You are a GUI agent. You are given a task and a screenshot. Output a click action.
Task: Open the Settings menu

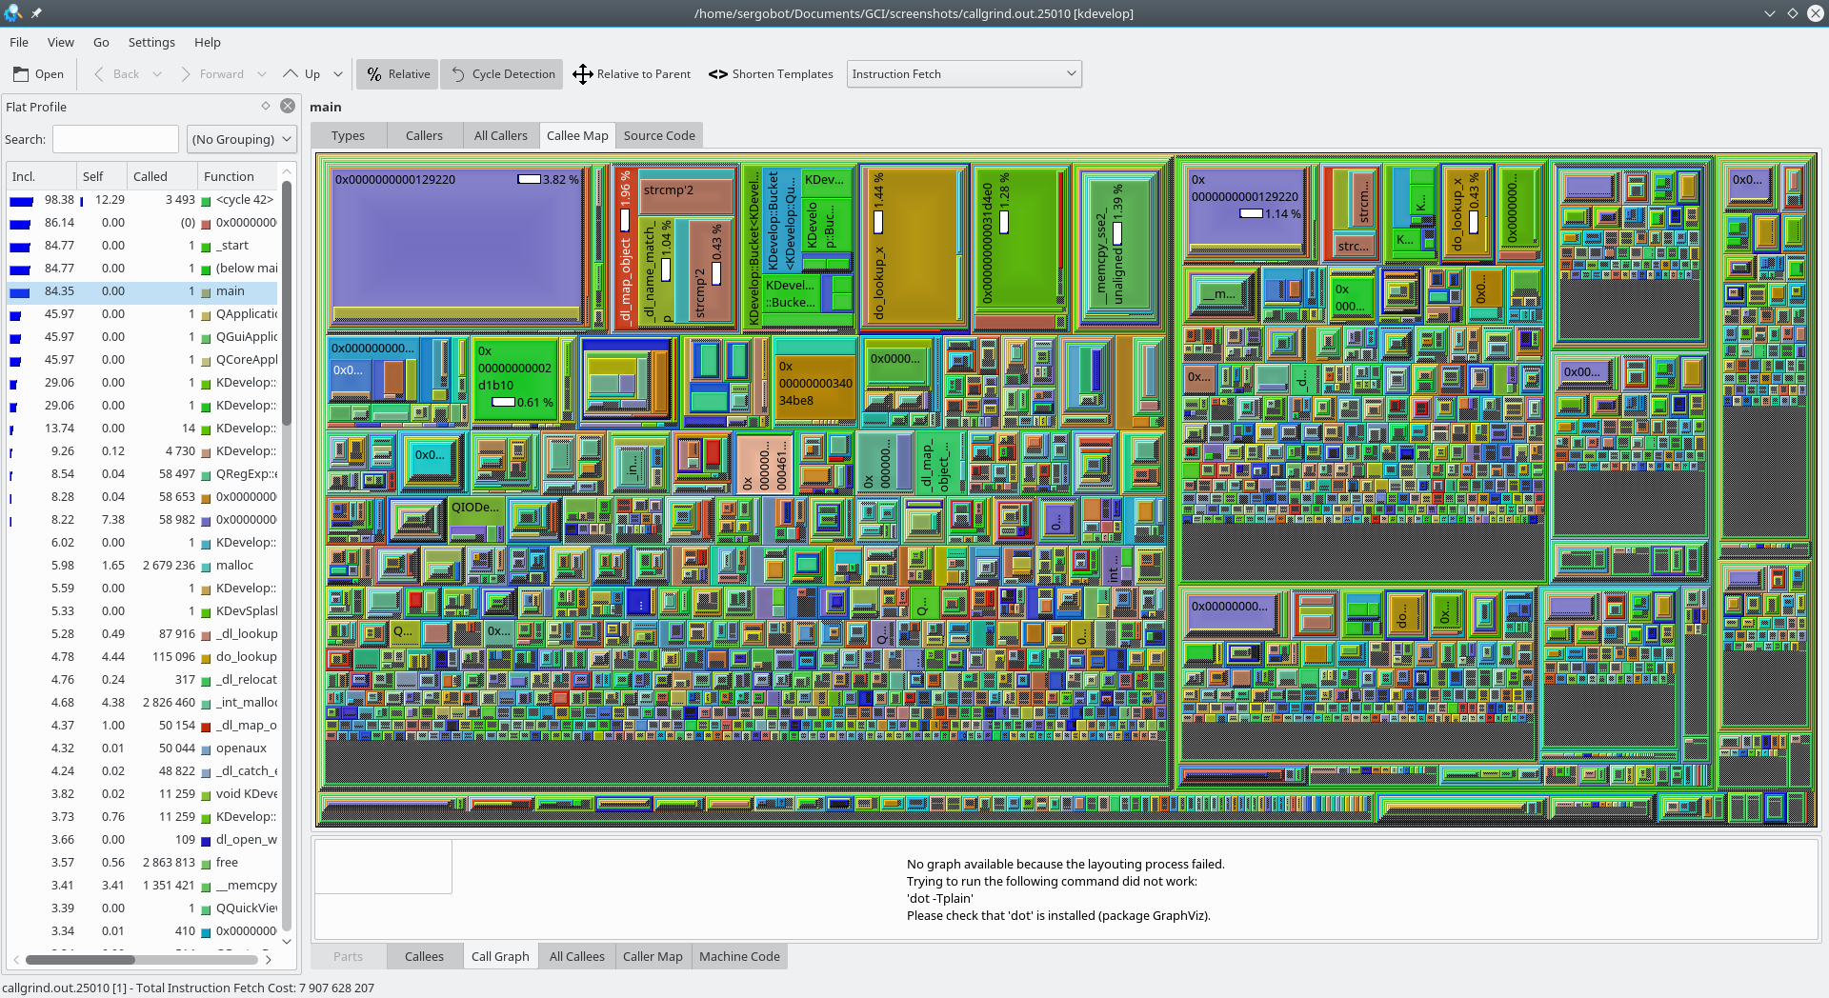pos(151,42)
